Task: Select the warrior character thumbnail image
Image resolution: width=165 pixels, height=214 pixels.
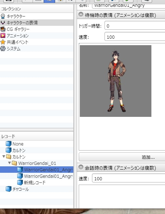Action: (x=116, y=81)
